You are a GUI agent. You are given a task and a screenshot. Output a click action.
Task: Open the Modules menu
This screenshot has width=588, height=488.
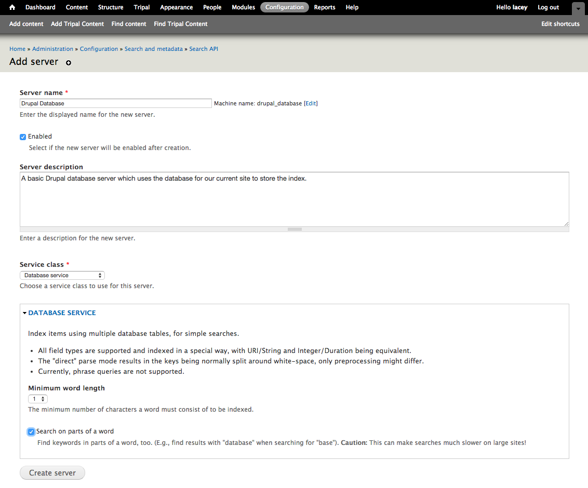(x=243, y=7)
